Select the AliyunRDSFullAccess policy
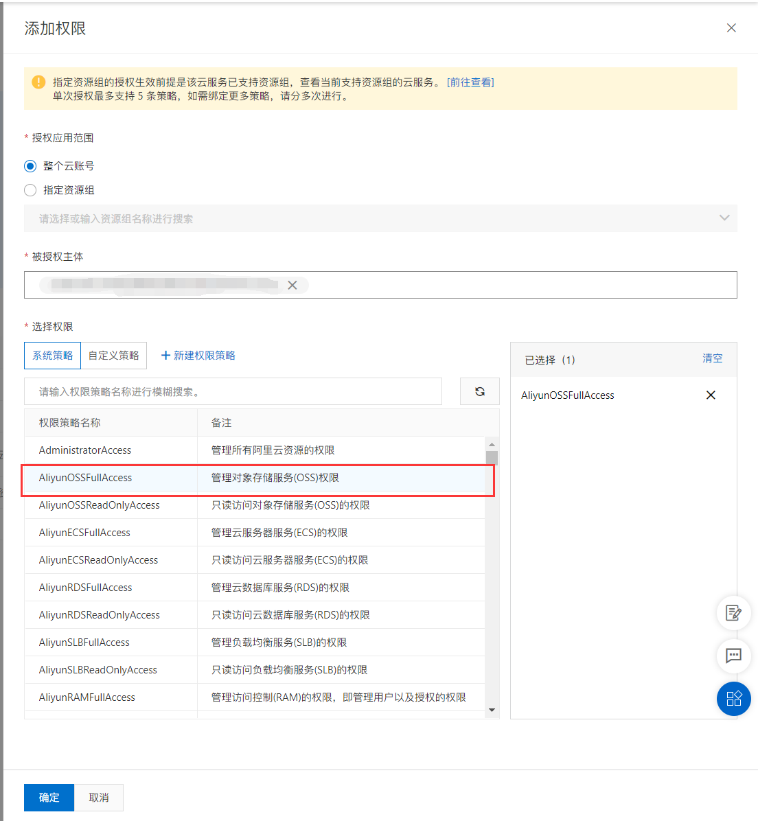This screenshot has width=758, height=821. 255,588
